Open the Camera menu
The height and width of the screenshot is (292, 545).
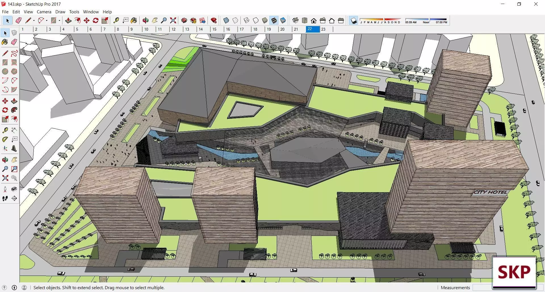click(x=44, y=12)
